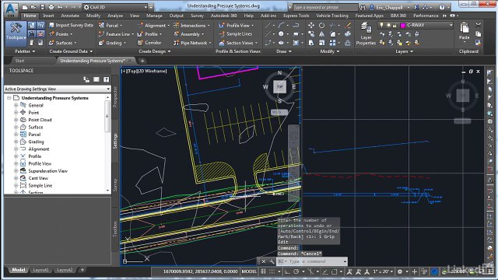Open the Survey ribbon tab
498x280 pixels.
click(x=197, y=16)
